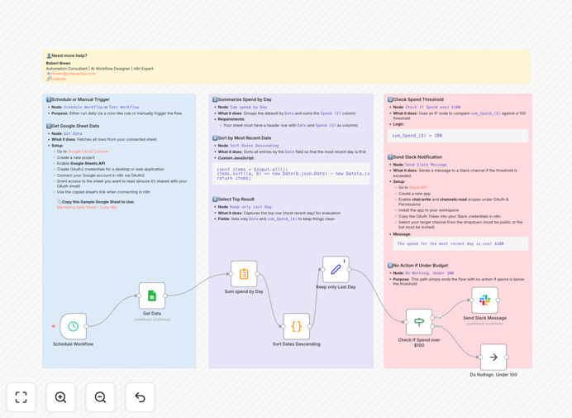Open the author's email address link
This screenshot has width=572, height=418.
[73, 74]
